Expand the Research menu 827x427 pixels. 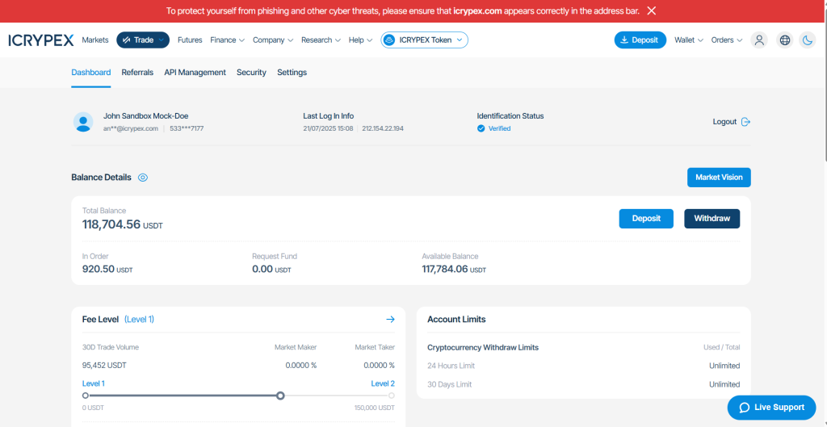pos(321,40)
